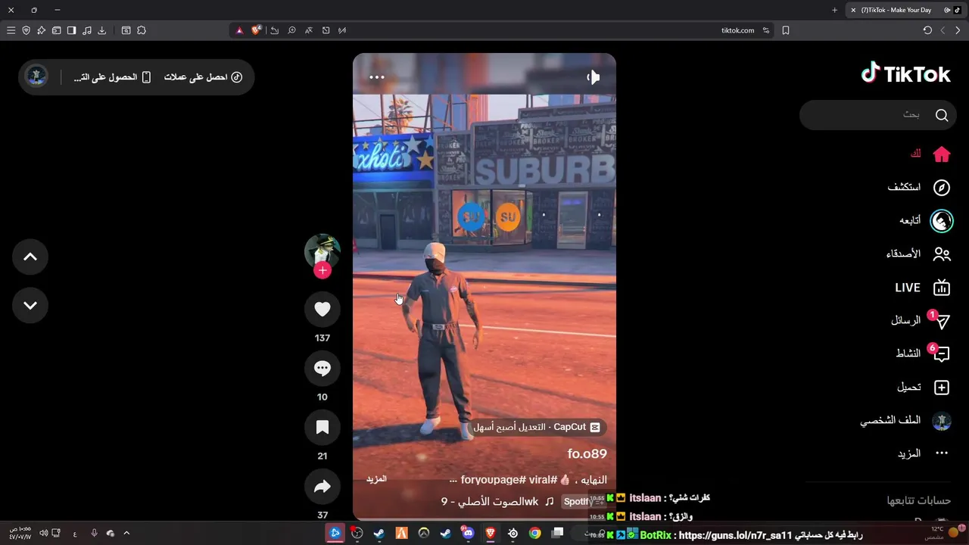
Task: Click the Brave VPN shield icon
Action: 26,30
